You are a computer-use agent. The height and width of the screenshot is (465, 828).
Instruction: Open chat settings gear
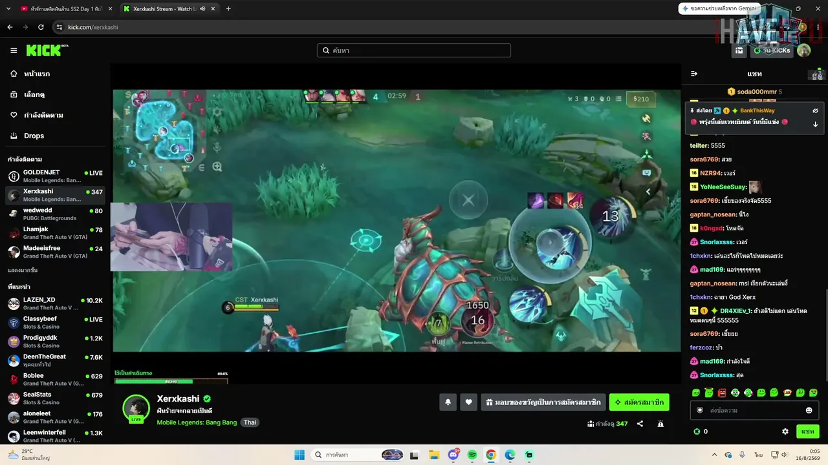(785, 431)
